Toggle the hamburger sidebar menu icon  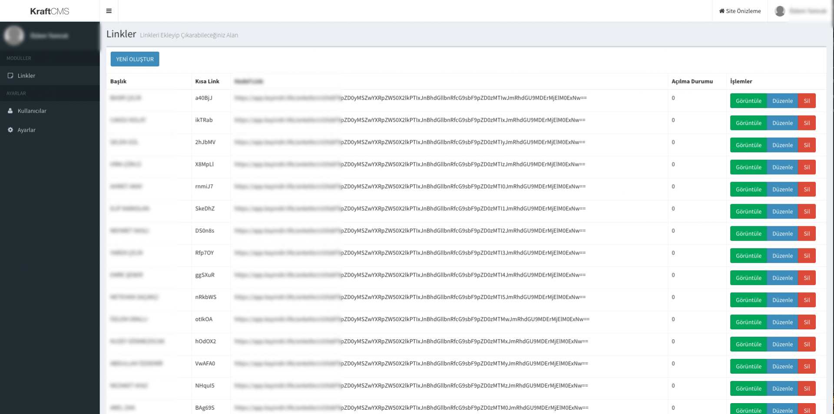(x=109, y=11)
